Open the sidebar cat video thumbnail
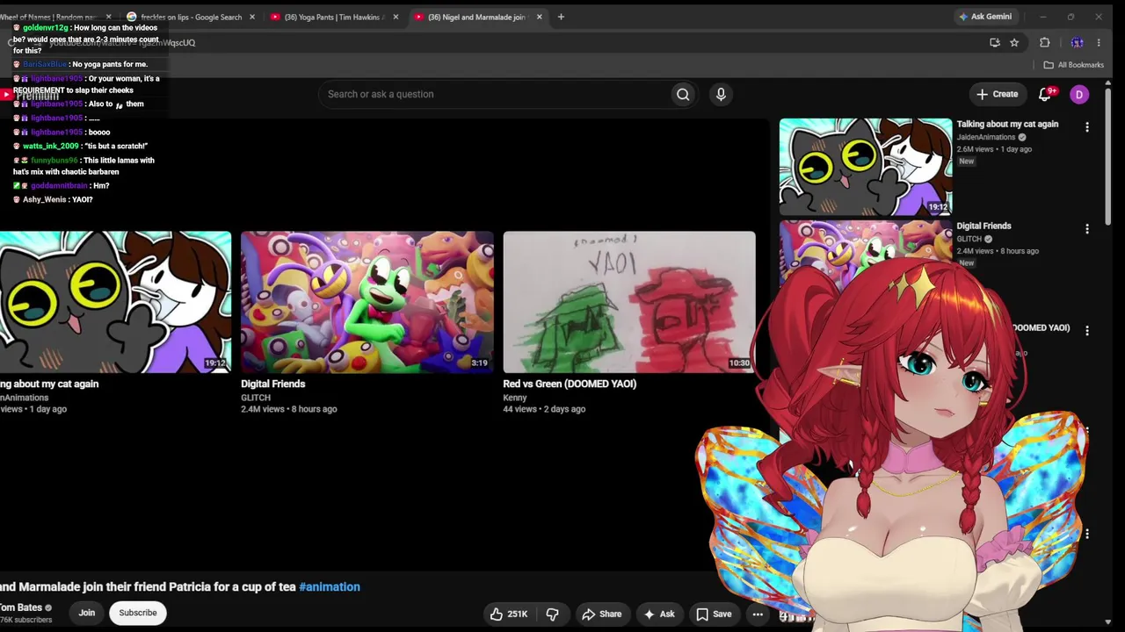The width and height of the screenshot is (1125, 632). (x=866, y=167)
